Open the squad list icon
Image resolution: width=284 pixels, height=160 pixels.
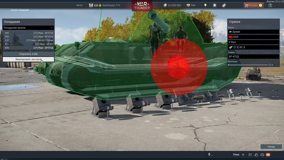coord(250,155)
